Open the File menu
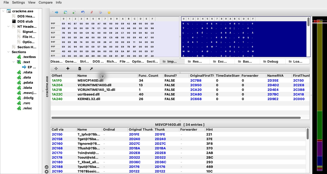Screen dimensions: 327x174 point(6,2)
